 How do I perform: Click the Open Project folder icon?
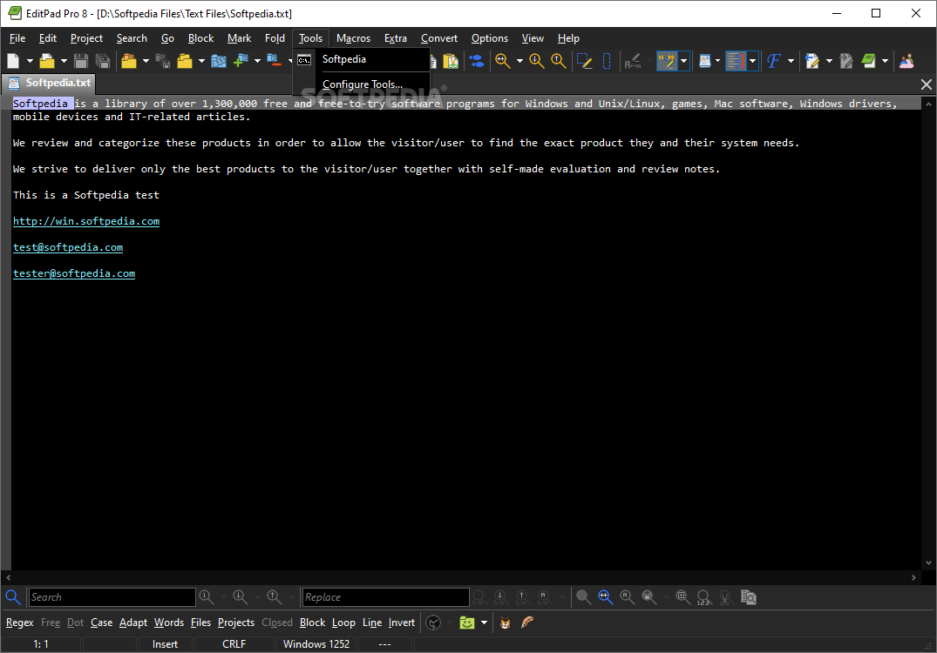(x=129, y=61)
